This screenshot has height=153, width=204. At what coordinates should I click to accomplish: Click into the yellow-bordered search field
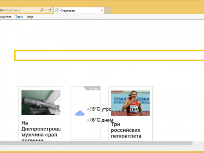109,55
